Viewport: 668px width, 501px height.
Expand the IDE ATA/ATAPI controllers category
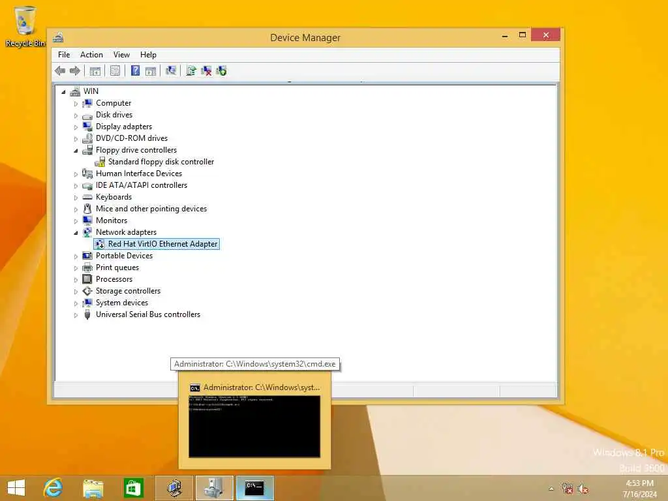(x=76, y=186)
